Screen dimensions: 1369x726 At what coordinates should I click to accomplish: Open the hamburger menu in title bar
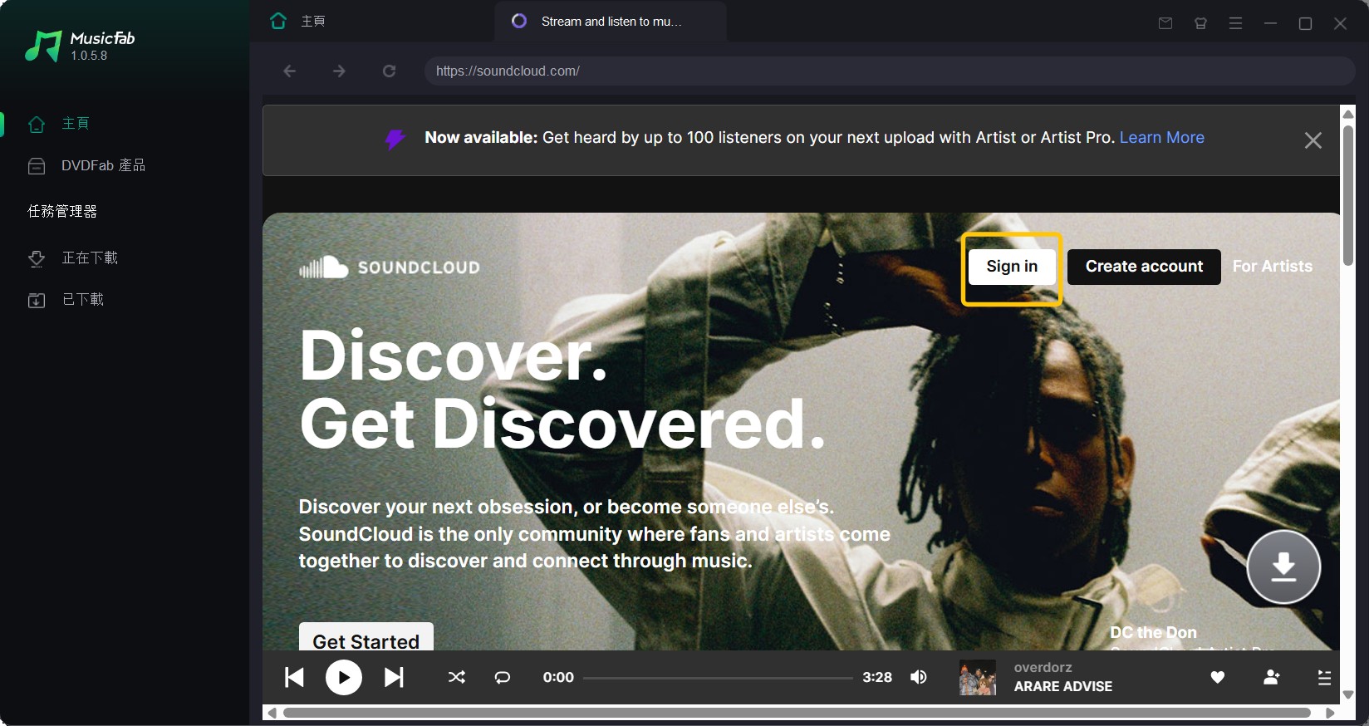click(x=1235, y=23)
